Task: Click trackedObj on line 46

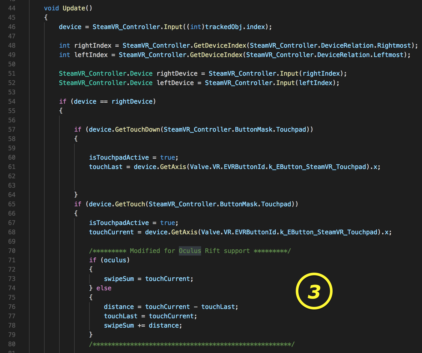Action: [223, 27]
